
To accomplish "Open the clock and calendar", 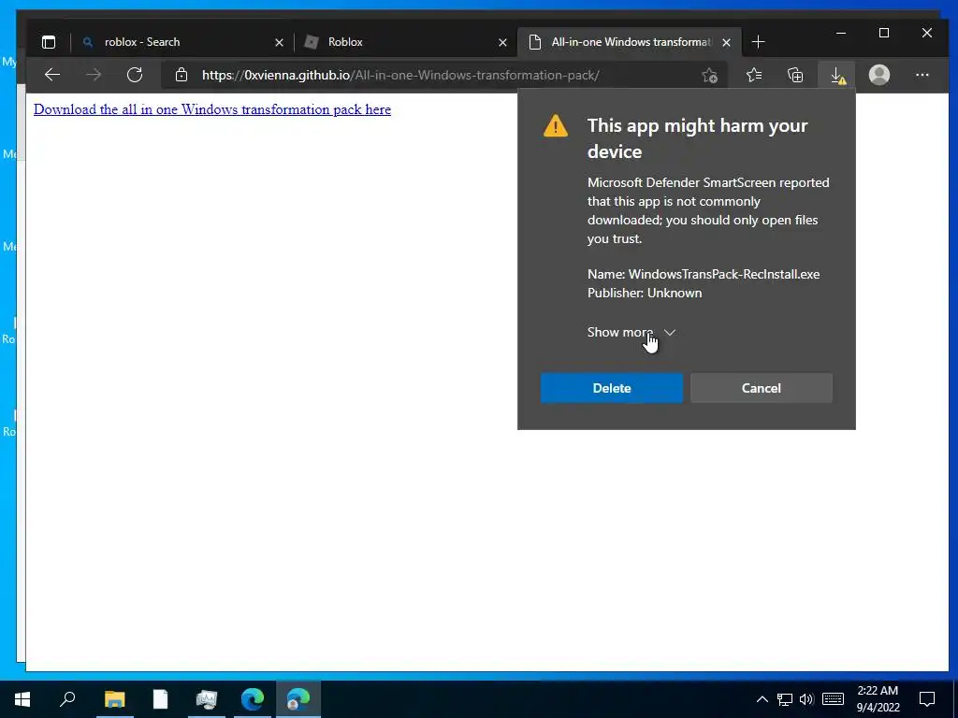I will [x=878, y=699].
